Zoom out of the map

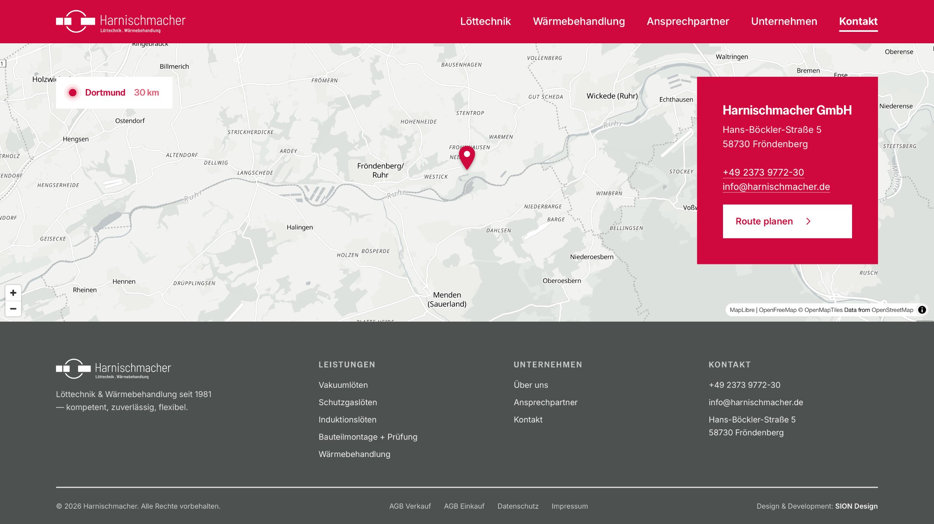(x=13, y=308)
